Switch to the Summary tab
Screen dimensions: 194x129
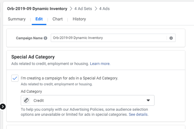[17, 19]
